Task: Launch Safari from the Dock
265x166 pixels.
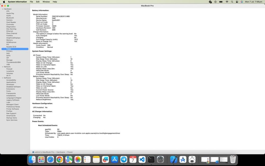Action: [x=50, y=159]
